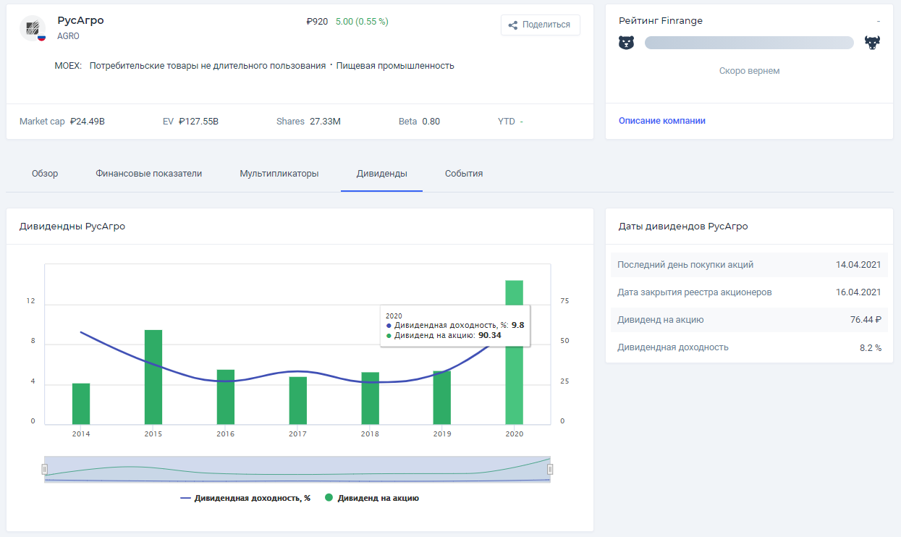901x537 pixels.
Task: Click the bull icon in Finrange rating
Action: click(x=872, y=43)
